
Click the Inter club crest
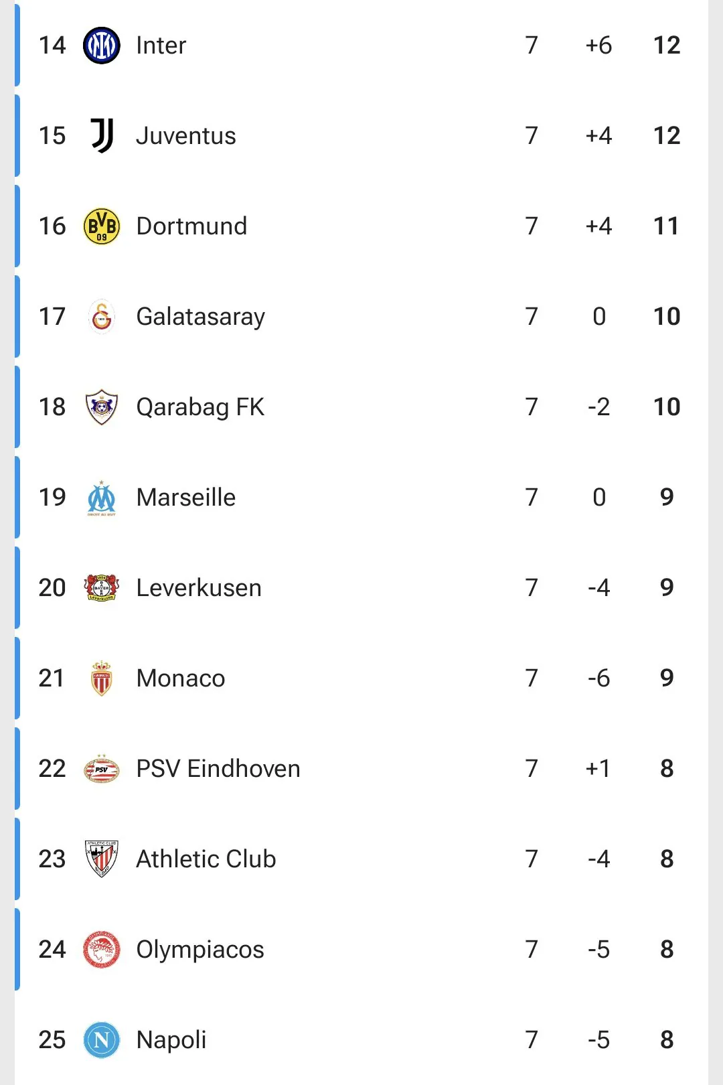click(x=102, y=46)
